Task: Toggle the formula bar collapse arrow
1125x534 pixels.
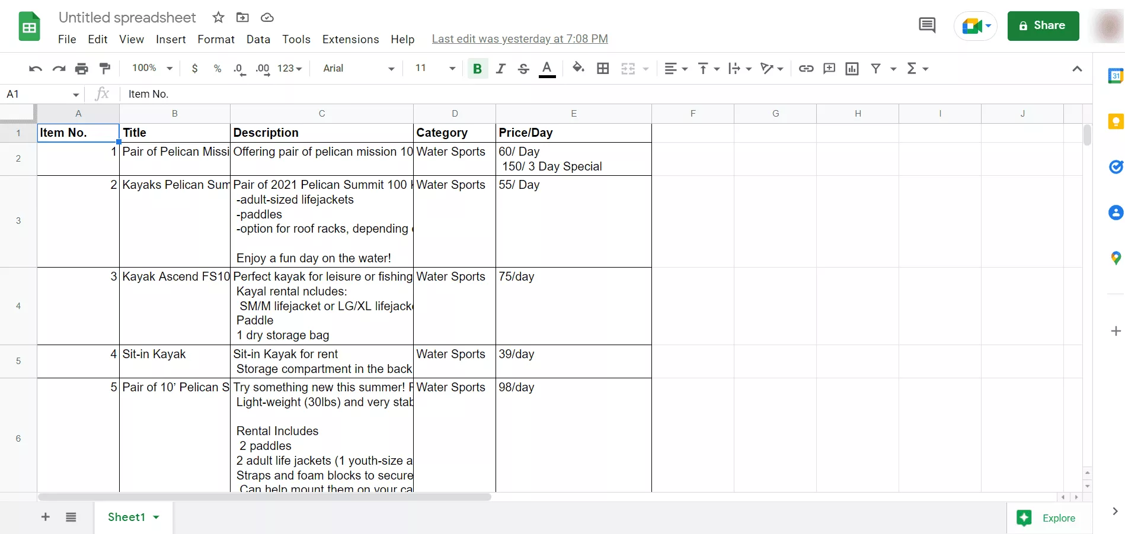Action: click(x=1077, y=68)
